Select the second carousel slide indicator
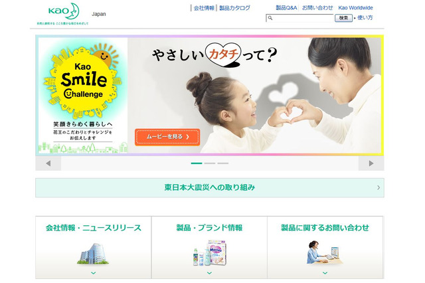Image resolution: width=425 pixels, height=283 pixels. [210, 163]
